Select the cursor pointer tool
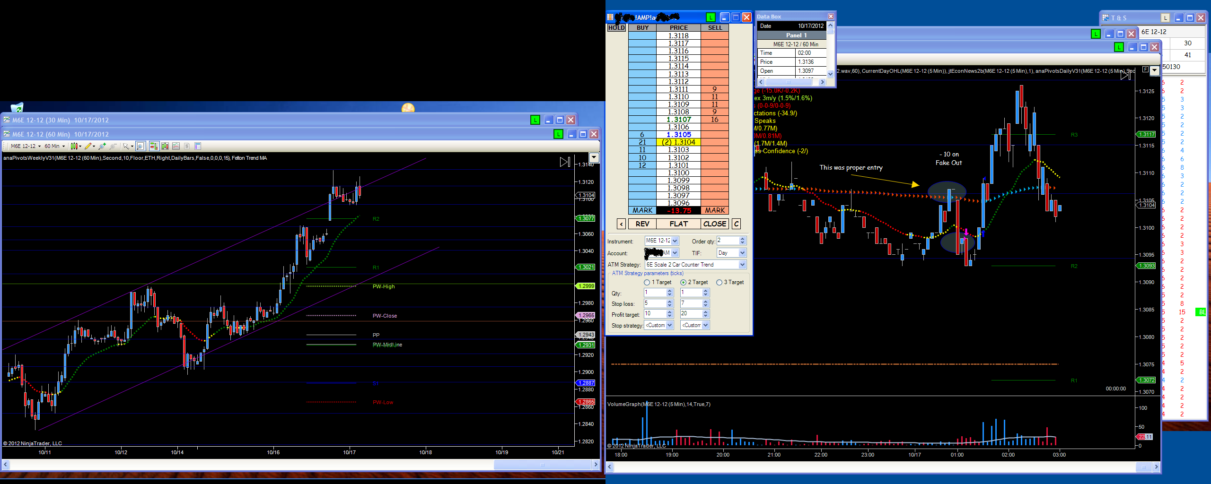The width and height of the screenshot is (1211, 484). (125, 146)
